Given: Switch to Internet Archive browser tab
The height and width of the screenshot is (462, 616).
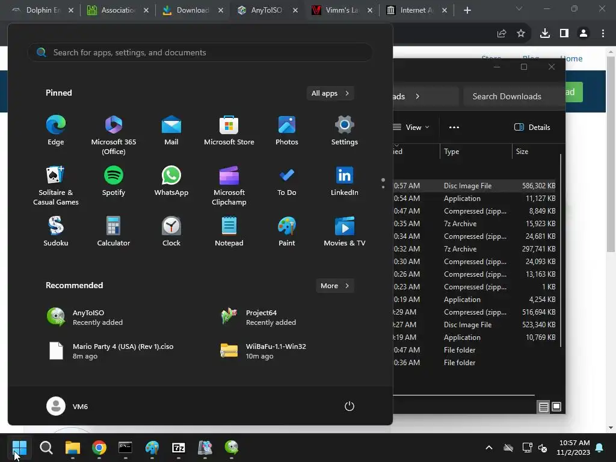Looking at the screenshot, I should (x=416, y=10).
